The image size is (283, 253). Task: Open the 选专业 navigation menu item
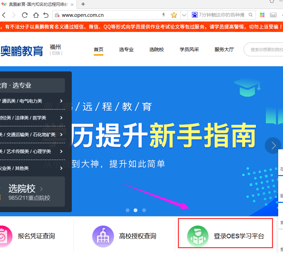coord(126,49)
